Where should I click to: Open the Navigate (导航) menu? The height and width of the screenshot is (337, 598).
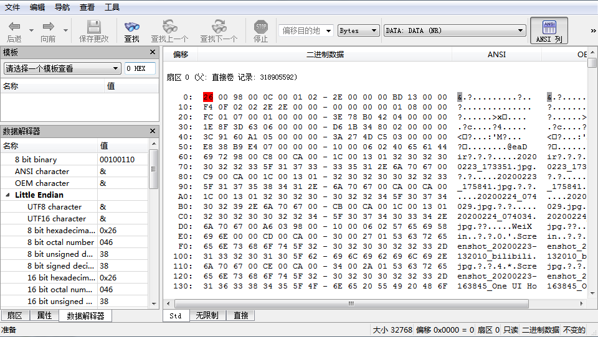point(62,7)
